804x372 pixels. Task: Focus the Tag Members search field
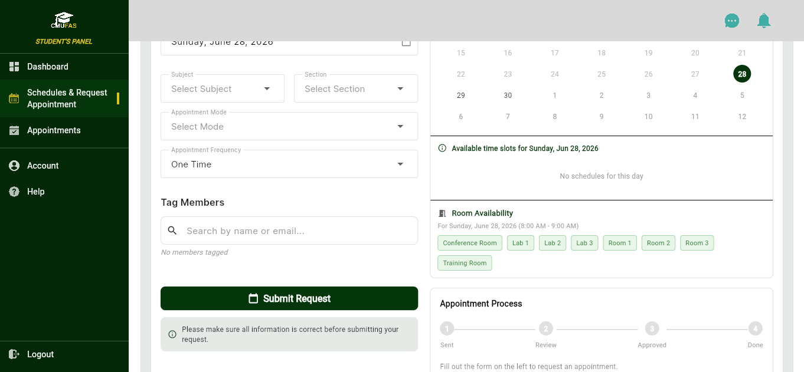(x=289, y=231)
